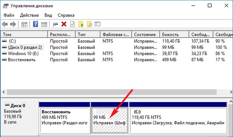Click the drive icon beside Диск 0 раздел 2
This screenshot has width=233, height=137.
(x=4, y=47)
